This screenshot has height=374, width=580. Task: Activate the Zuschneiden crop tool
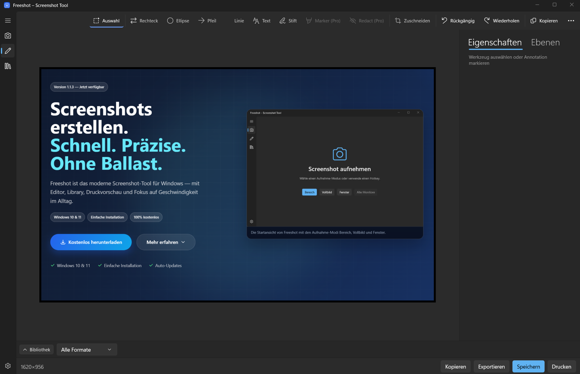click(413, 21)
